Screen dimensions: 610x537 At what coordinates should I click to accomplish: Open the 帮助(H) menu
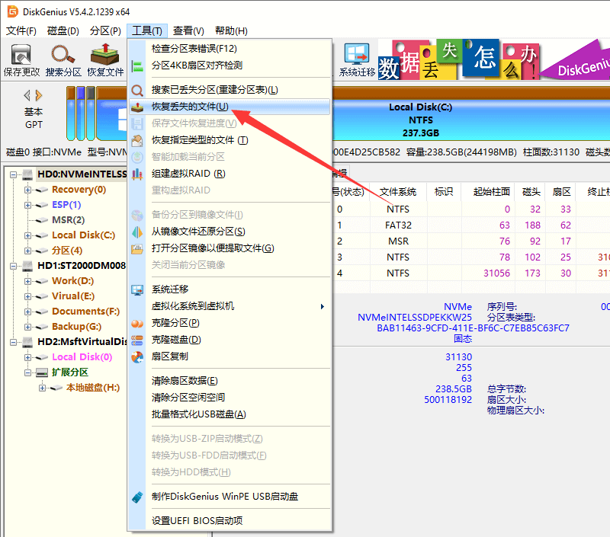pos(231,30)
